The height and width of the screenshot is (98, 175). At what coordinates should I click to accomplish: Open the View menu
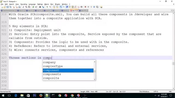[17, 4]
